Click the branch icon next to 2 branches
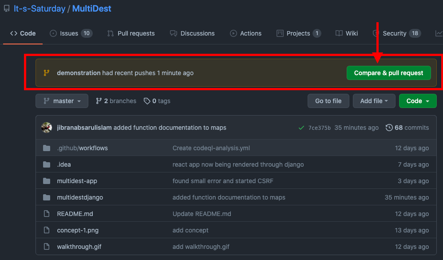The image size is (443, 260). (x=99, y=101)
